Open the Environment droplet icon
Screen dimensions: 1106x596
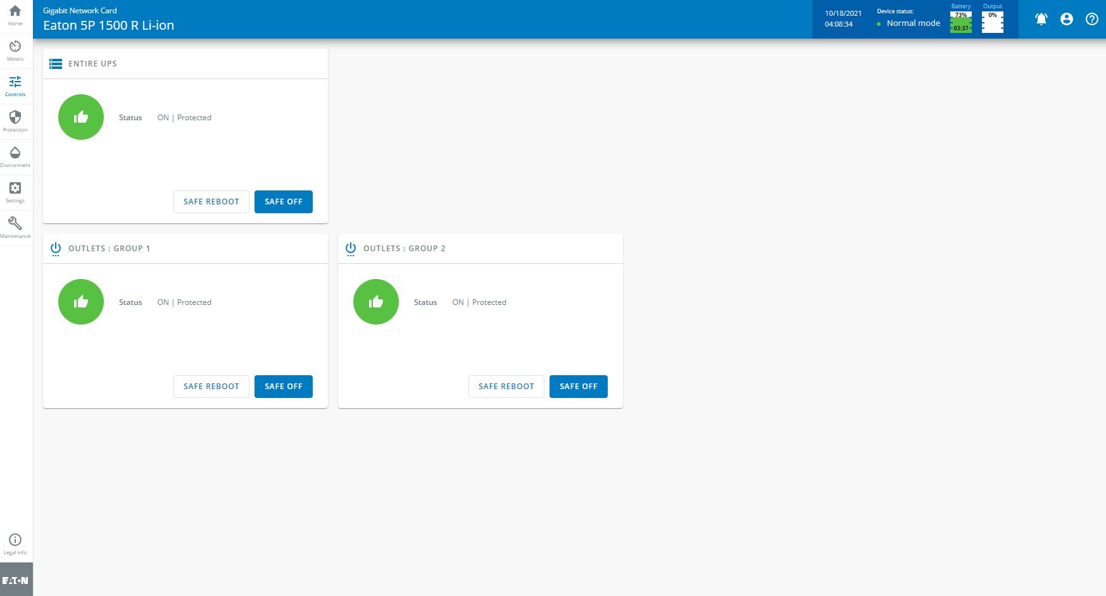tap(15, 153)
